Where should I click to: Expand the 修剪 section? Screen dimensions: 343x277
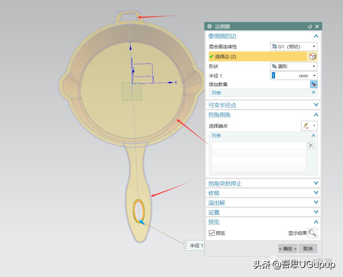[316, 193]
